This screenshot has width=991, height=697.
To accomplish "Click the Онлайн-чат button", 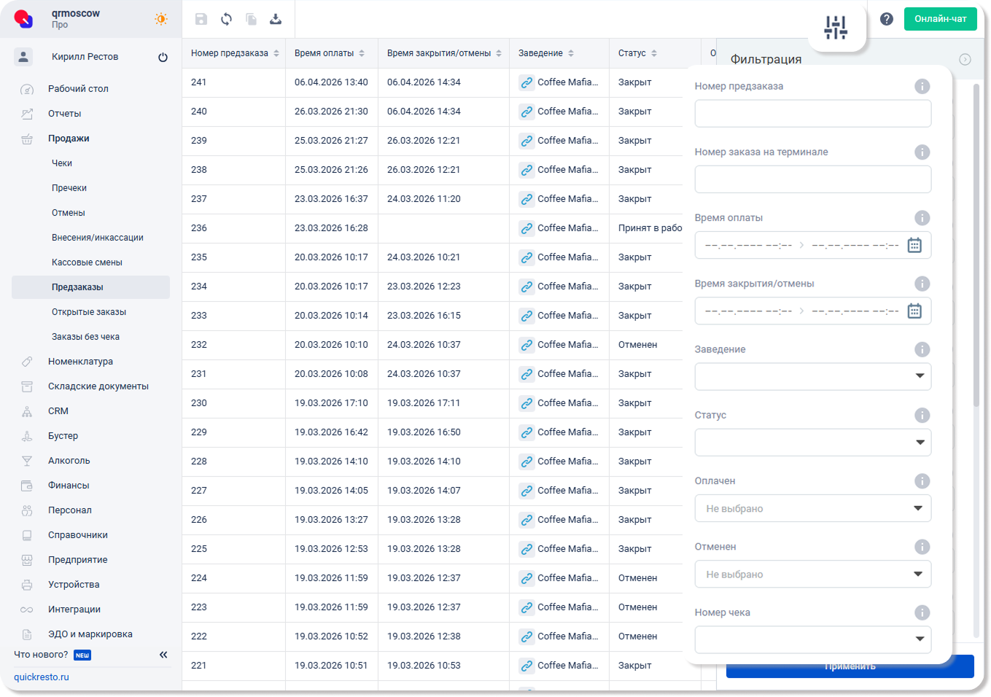I will (940, 19).
